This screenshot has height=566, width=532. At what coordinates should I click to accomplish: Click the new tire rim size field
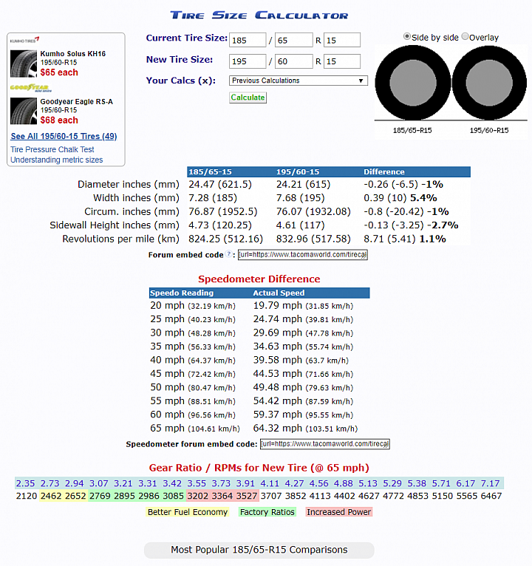pyautogui.click(x=342, y=61)
